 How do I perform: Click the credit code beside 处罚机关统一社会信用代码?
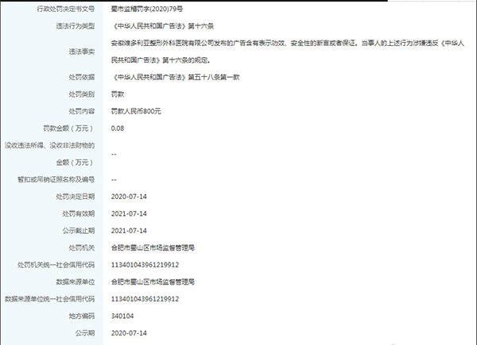(145, 265)
